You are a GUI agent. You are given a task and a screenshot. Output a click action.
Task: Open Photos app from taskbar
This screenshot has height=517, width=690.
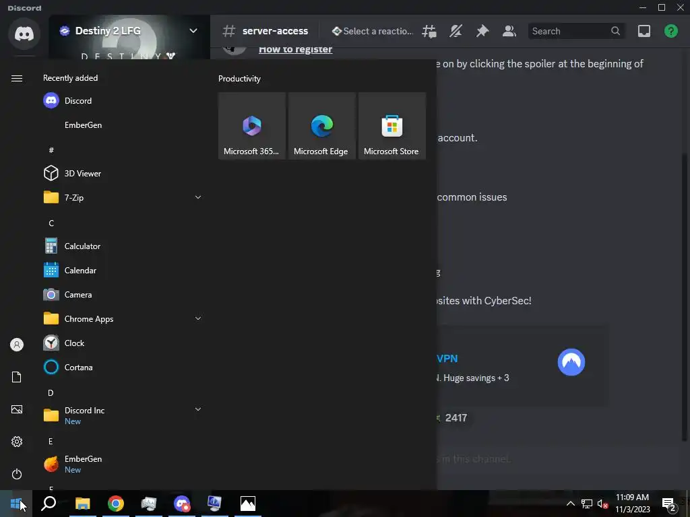tap(248, 504)
